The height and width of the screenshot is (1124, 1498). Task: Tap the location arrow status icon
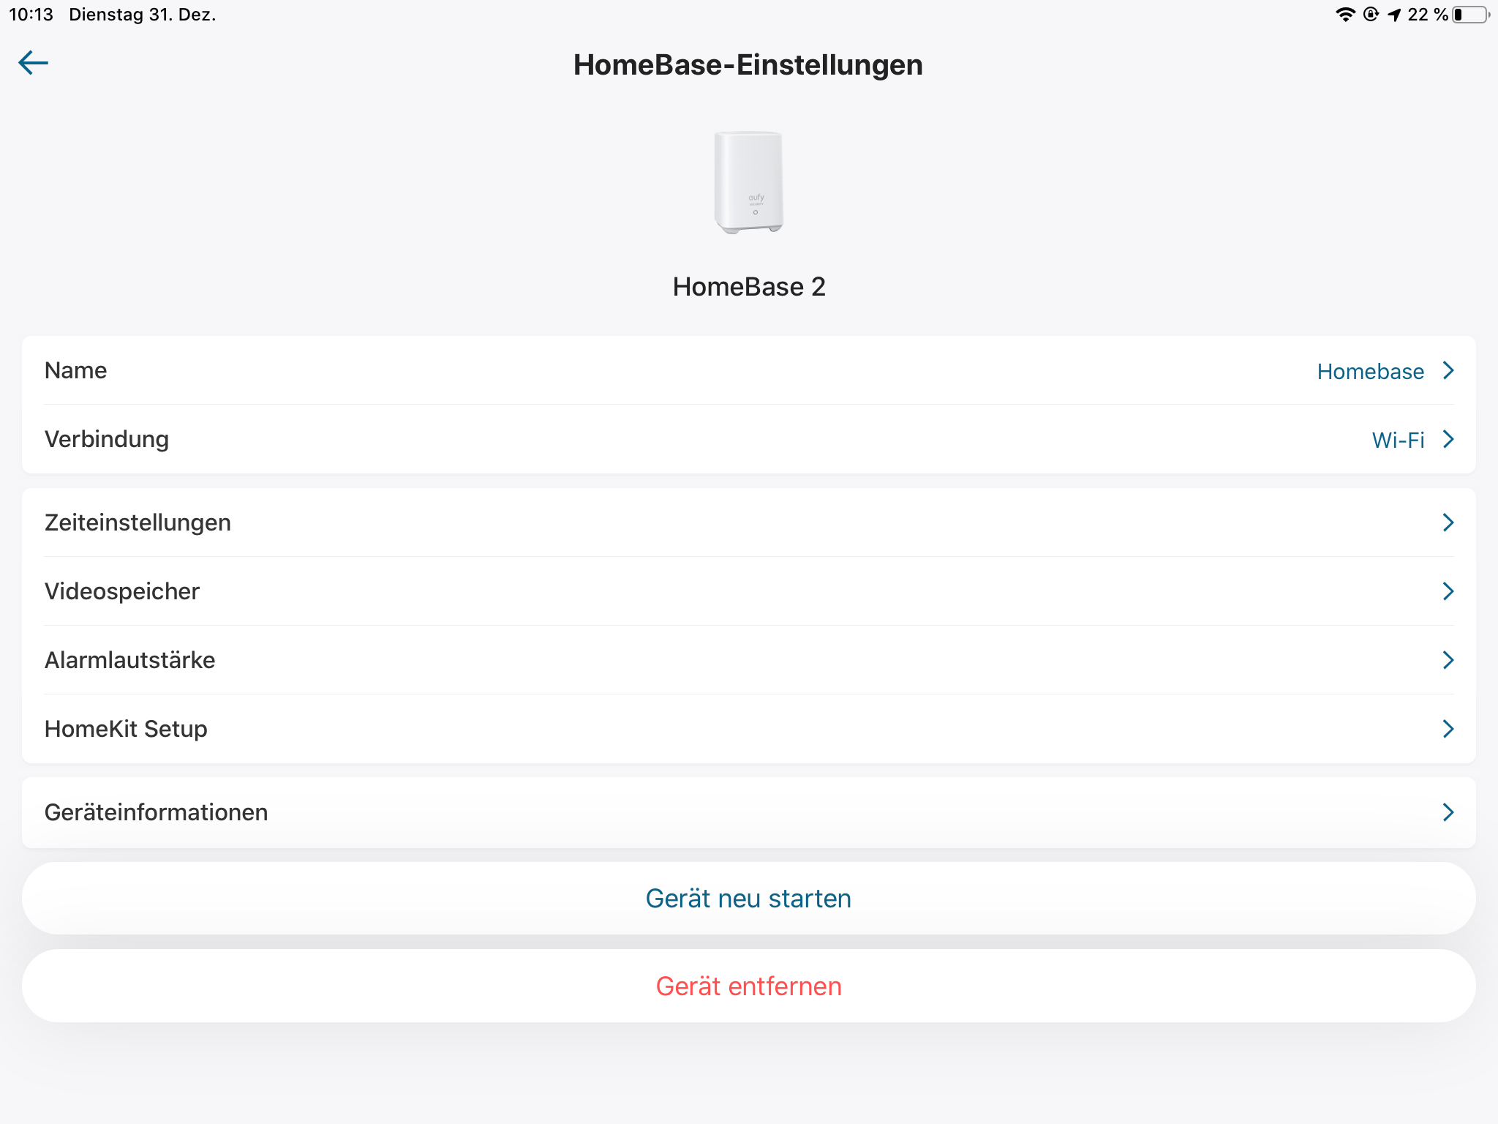1394,15
